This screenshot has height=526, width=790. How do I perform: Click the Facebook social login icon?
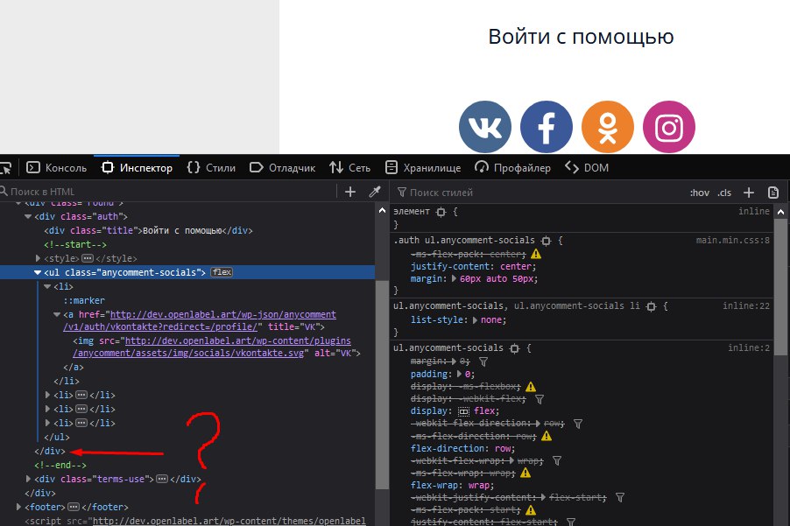547,127
